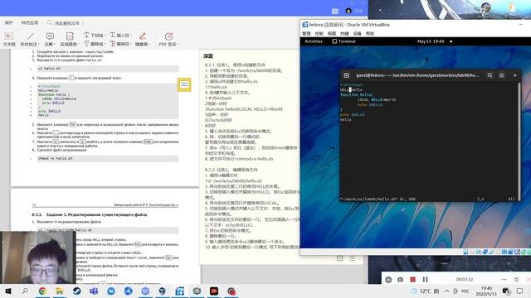Apply the underline (下划线) text markup
Viewport: 531px width, 298px height.
click(x=94, y=35)
